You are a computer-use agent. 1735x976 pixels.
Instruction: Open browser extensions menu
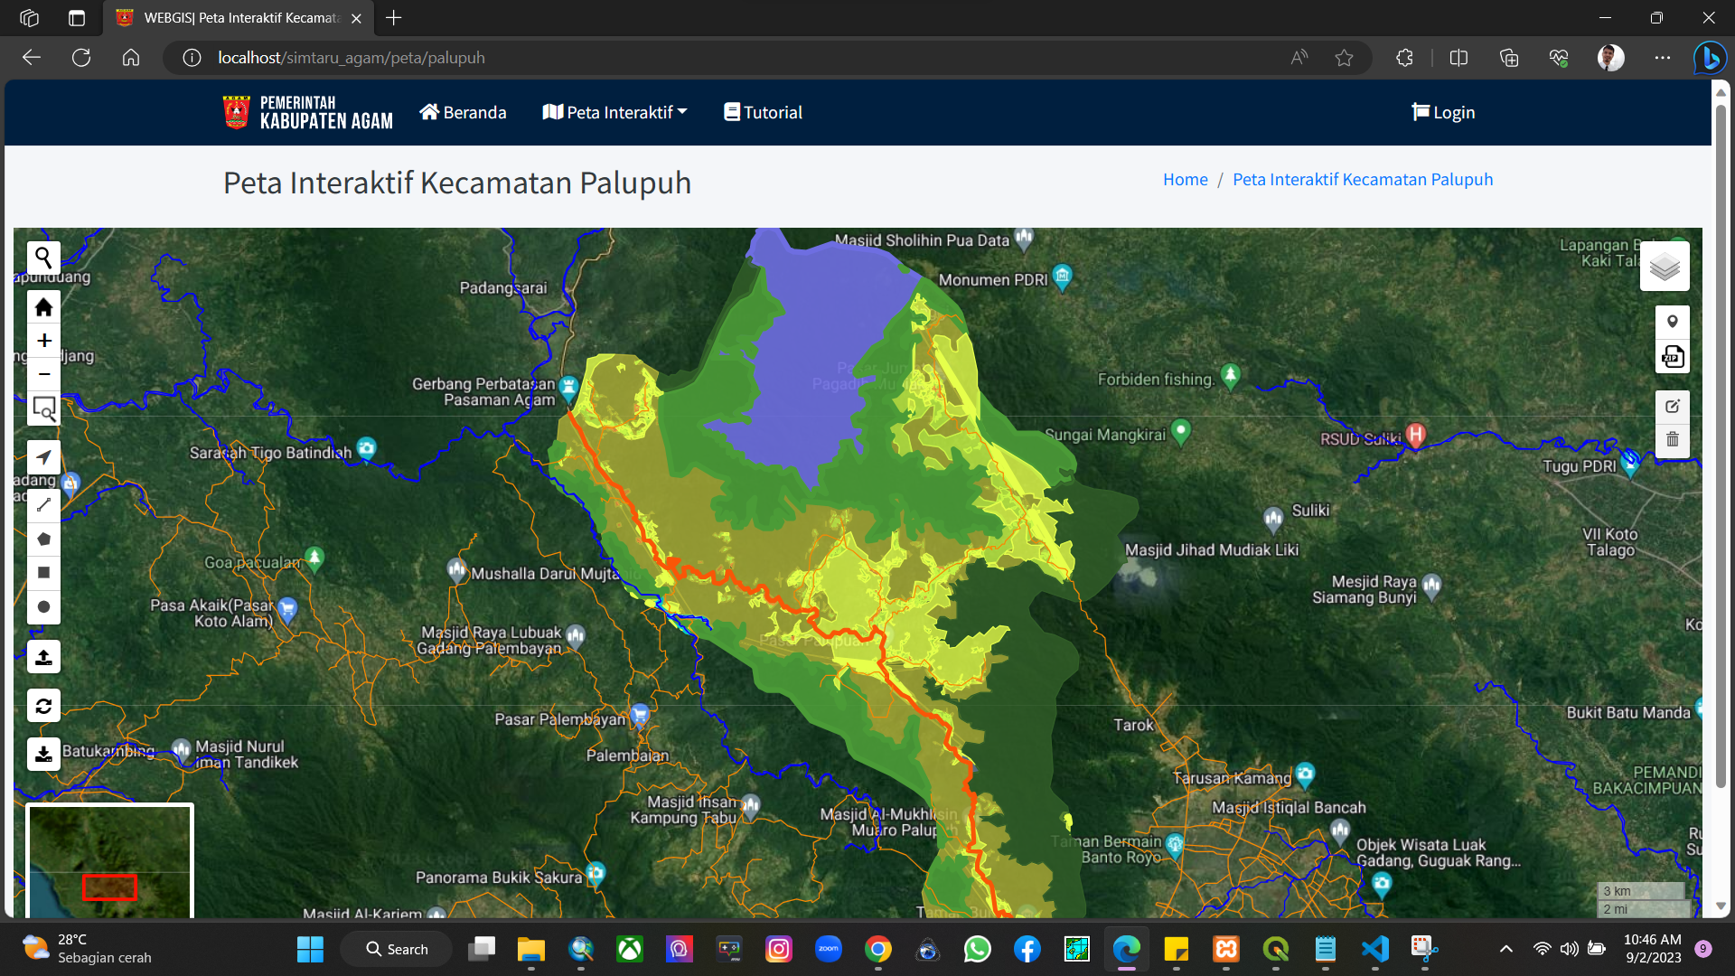[x=1404, y=58]
